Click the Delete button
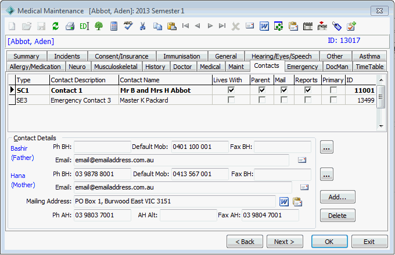 337,216
